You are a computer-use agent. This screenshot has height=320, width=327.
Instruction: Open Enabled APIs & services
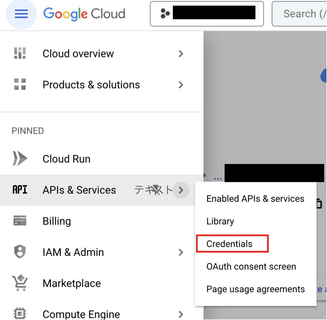pyautogui.click(x=255, y=199)
